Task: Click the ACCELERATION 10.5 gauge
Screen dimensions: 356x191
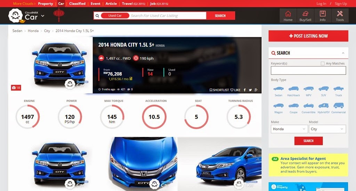Action: point(154,117)
